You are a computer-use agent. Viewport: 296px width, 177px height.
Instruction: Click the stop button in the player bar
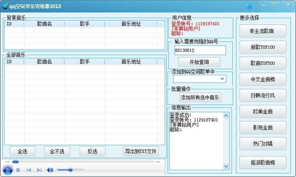[18, 170]
